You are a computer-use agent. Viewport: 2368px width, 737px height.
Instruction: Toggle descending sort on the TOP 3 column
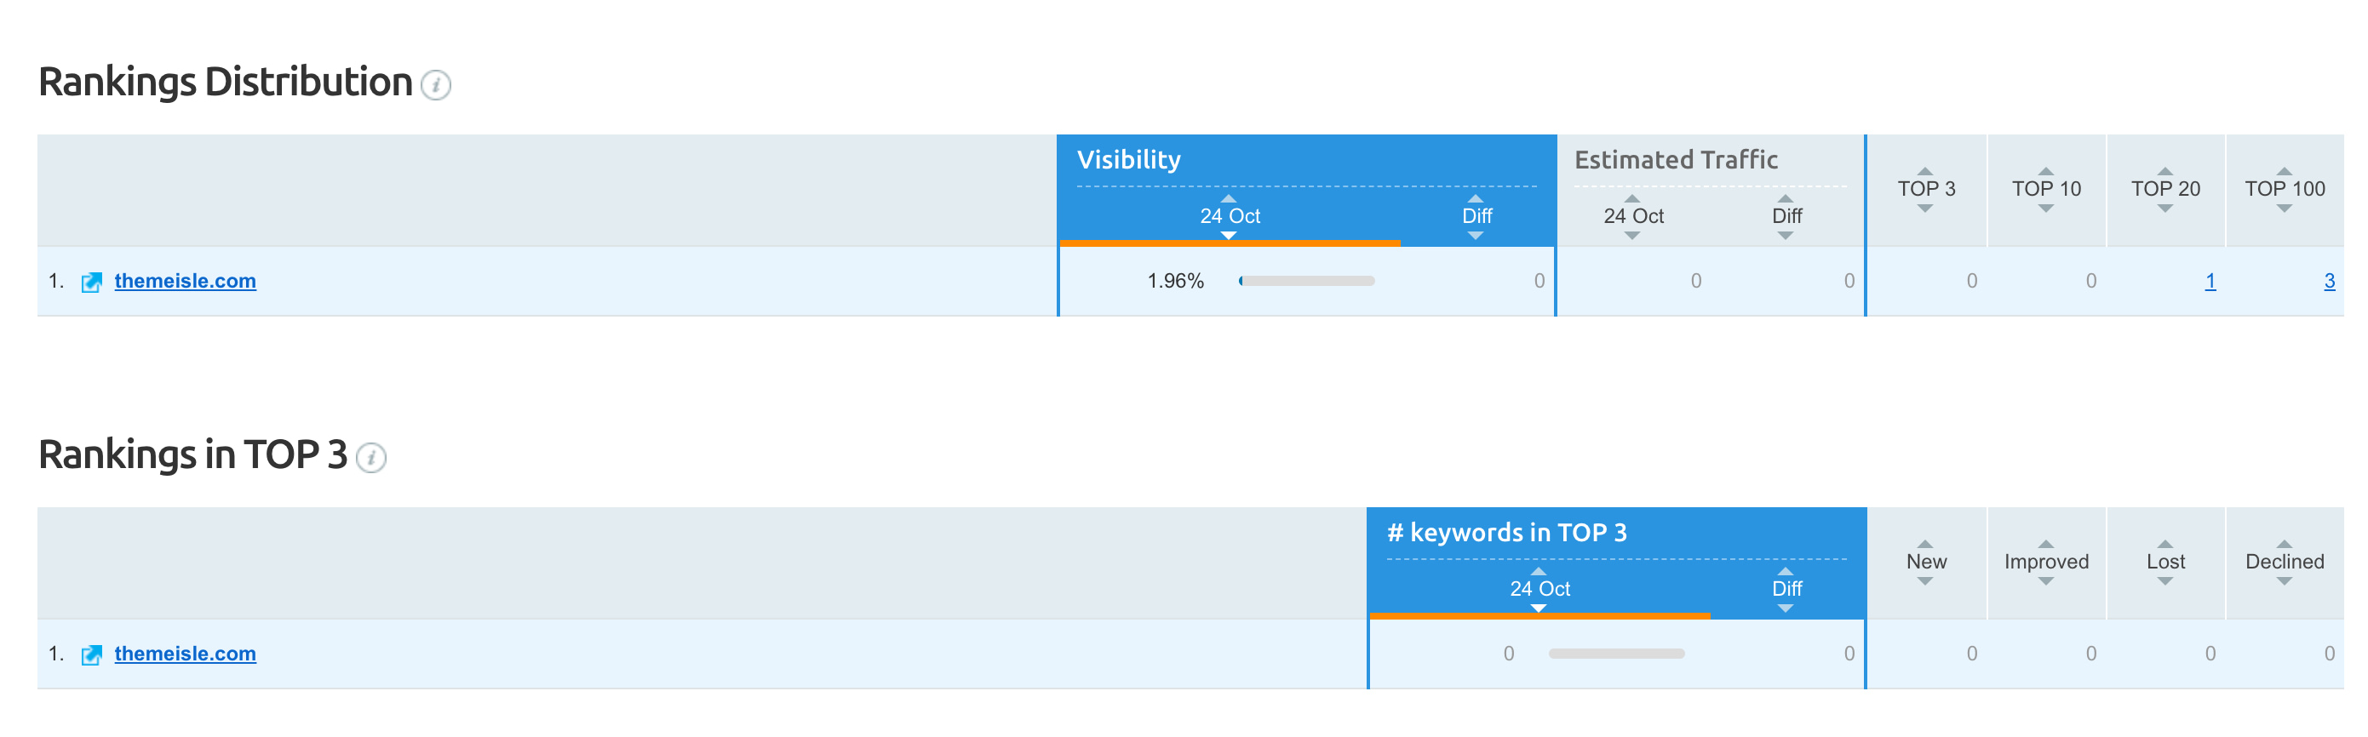click(1926, 208)
